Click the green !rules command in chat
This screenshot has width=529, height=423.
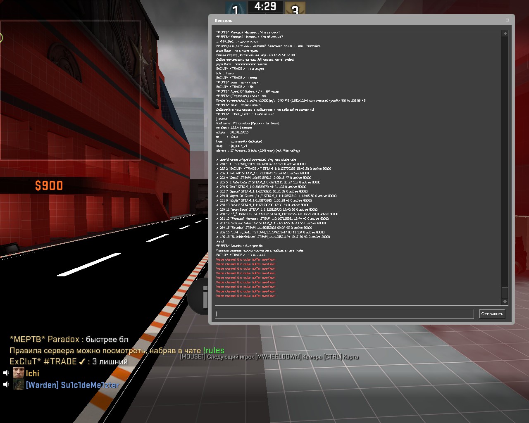point(214,350)
